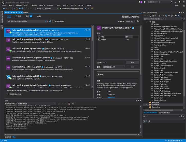The height and width of the screenshot is (142, 186).
Task: Open the version 2.4.1 dropdown
Action: tap(114, 67)
